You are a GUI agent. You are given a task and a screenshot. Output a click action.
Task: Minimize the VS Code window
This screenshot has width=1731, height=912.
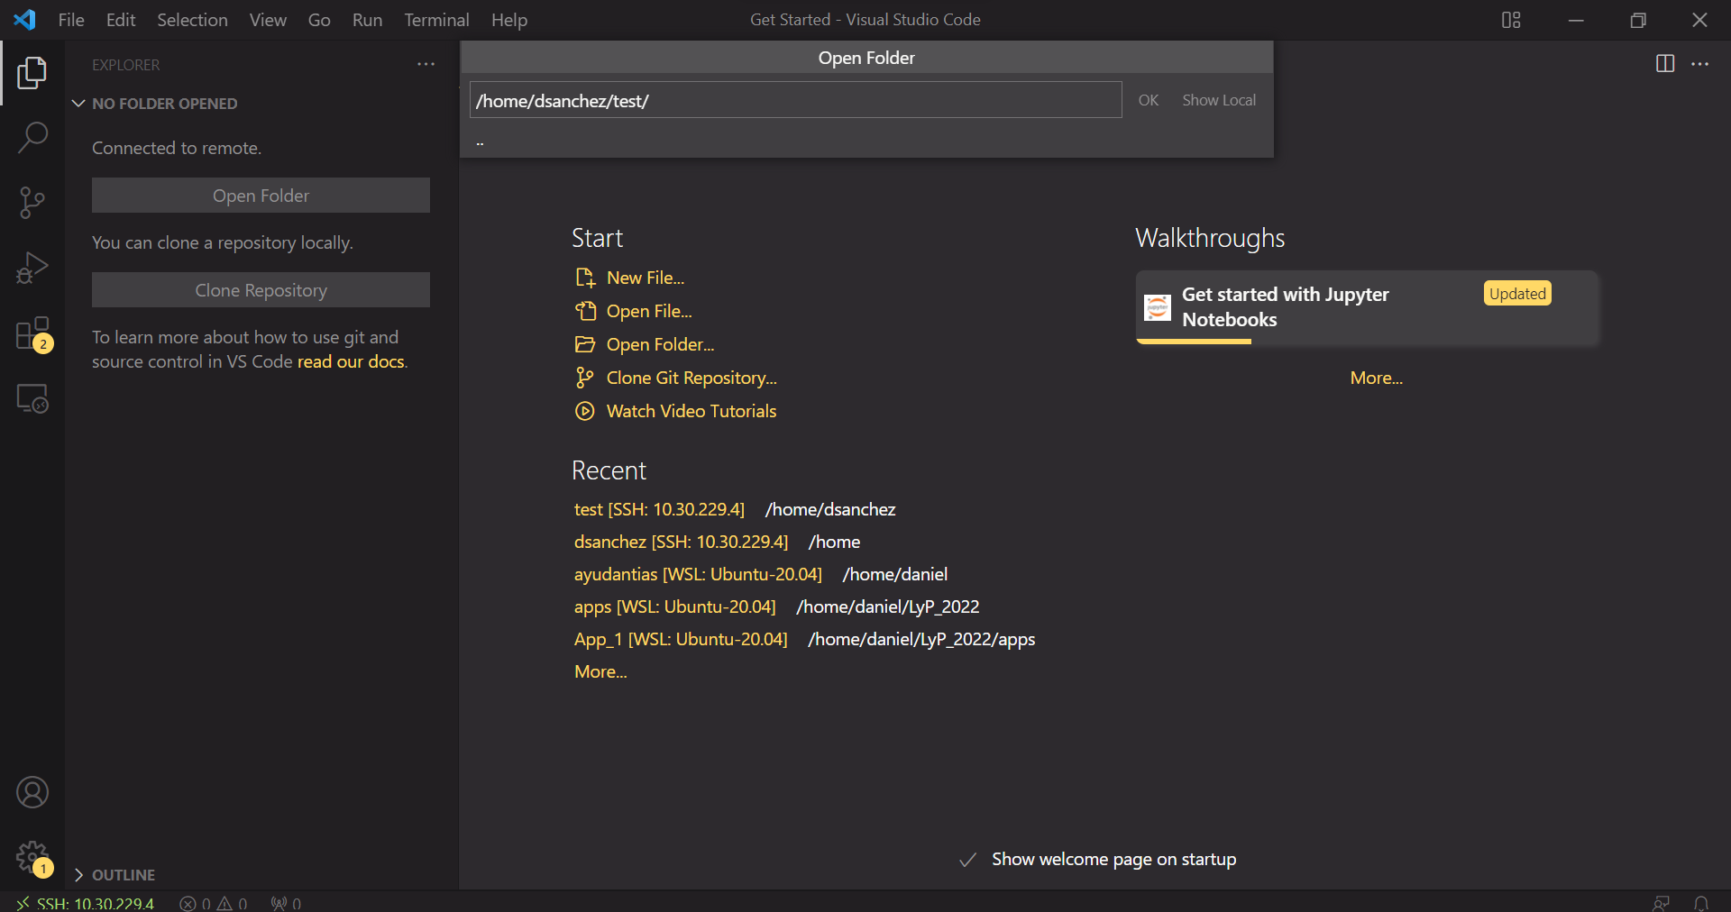pyautogui.click(x=1576, y=20)
